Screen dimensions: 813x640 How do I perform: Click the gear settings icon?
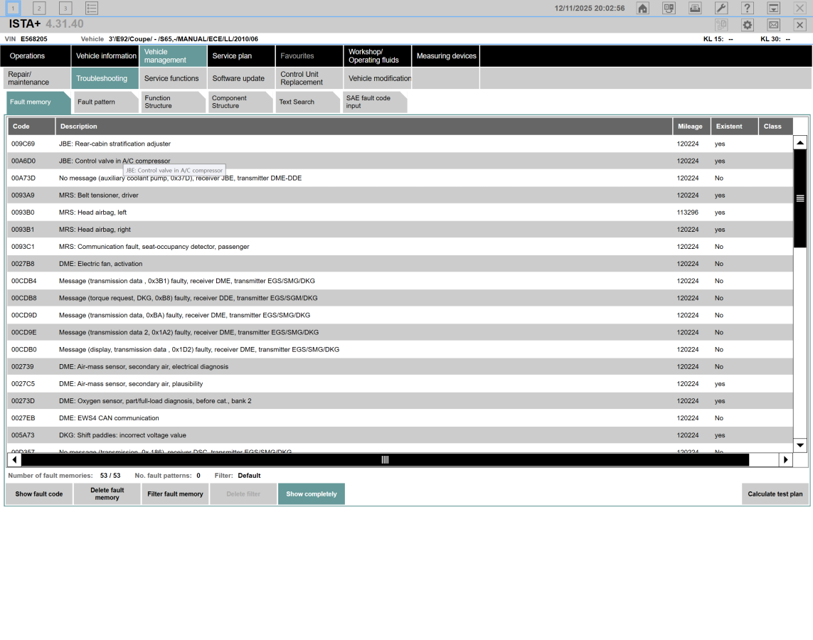coord(747,25)
